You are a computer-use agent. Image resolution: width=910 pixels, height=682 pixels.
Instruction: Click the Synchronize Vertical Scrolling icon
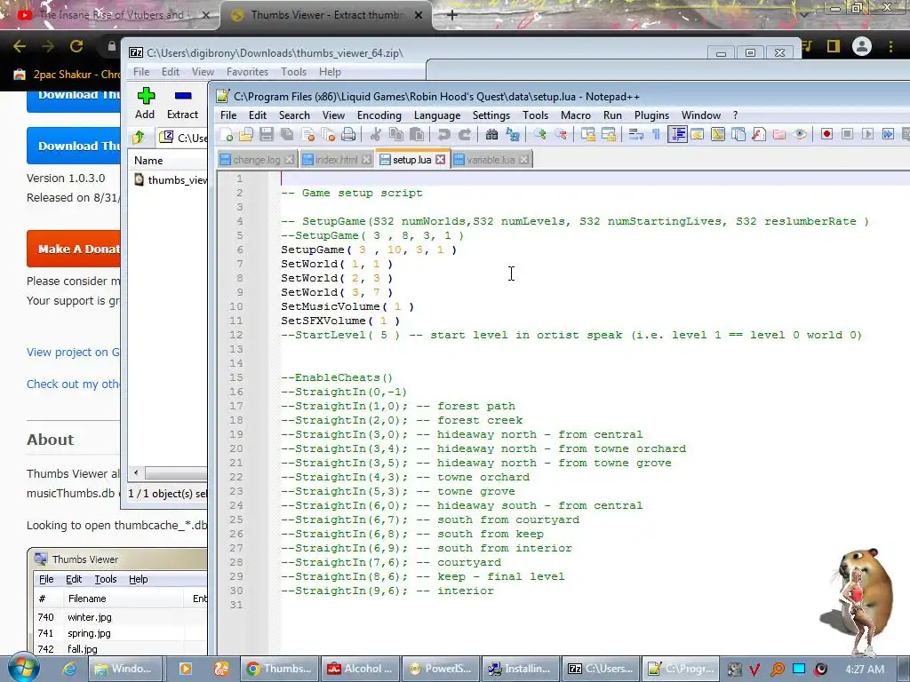click(588, 135)
